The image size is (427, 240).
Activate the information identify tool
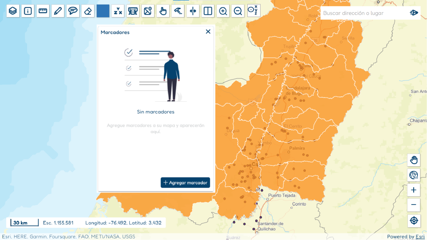coord(28,11)
